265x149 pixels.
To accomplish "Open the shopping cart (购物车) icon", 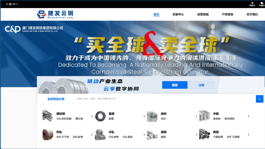I will coord(252,3).
